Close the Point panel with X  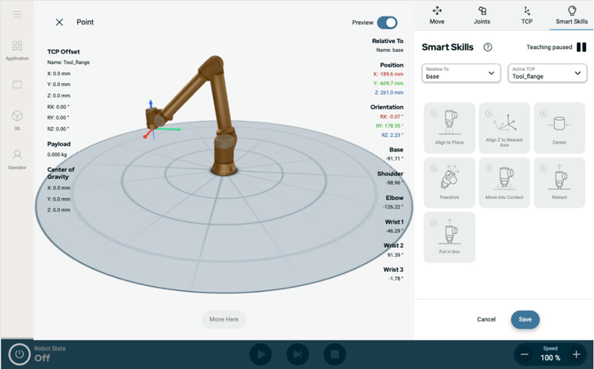pos(59,22)
